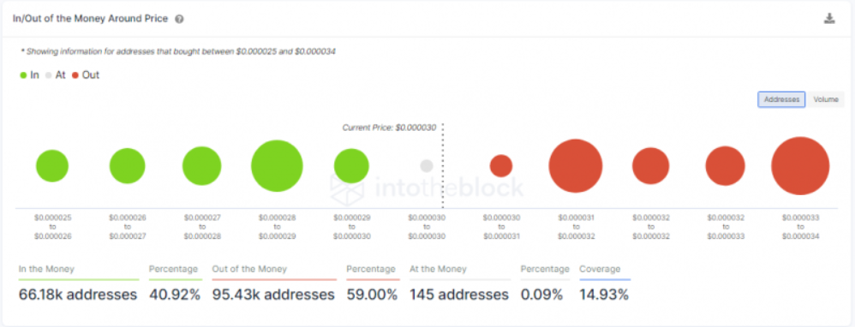Click small red bubble at $0.000030 to $0.000031
This screenshot has width=855, height=327.
coord(501,166)
